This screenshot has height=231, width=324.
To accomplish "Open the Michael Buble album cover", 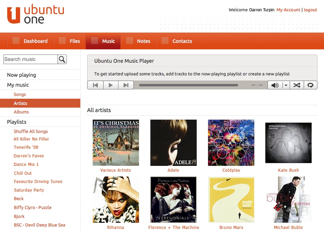I will [x=288, y=200].
